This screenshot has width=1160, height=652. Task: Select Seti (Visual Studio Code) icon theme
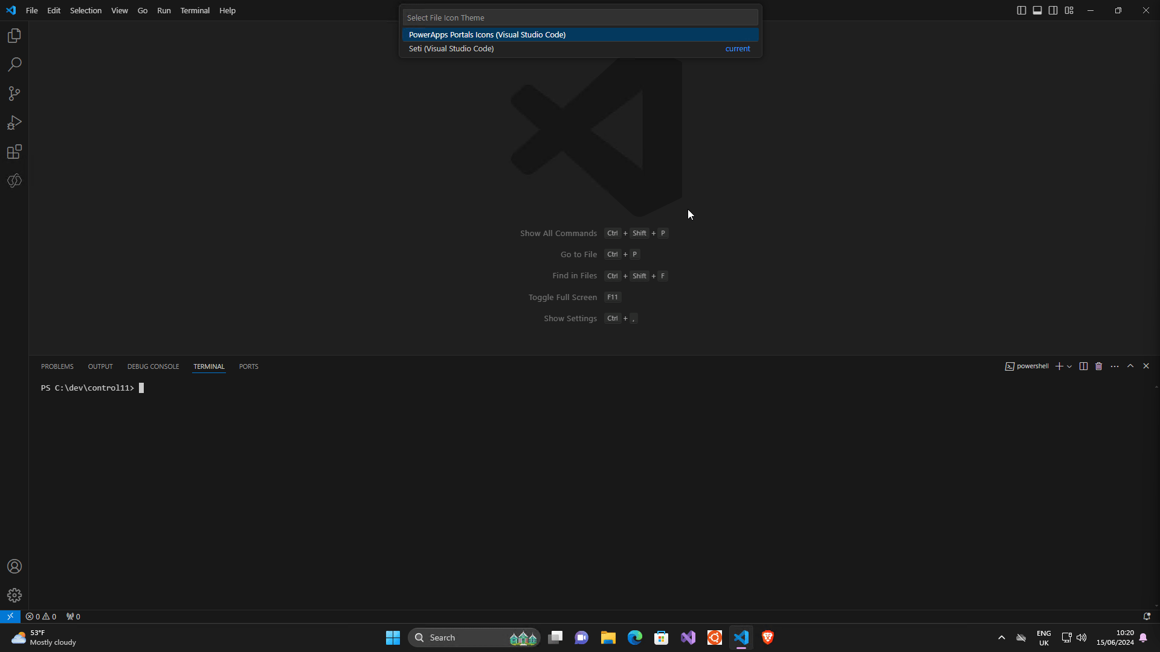(x=451, y=48)
